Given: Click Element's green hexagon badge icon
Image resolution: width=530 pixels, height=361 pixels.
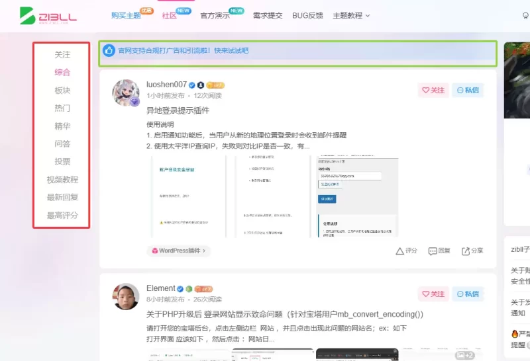Looking at the screenshot, I should [189, 289].
